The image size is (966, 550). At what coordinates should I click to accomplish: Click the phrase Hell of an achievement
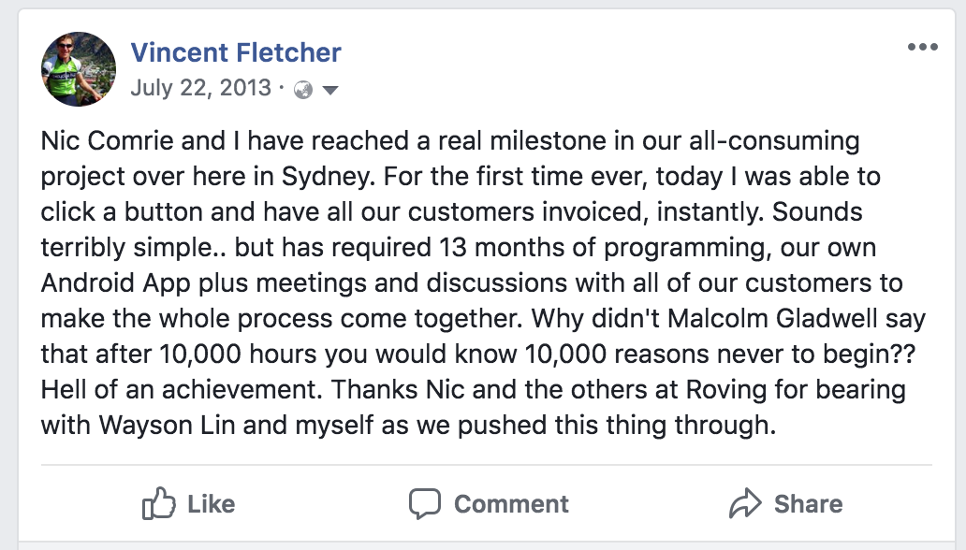click(182, 390)
